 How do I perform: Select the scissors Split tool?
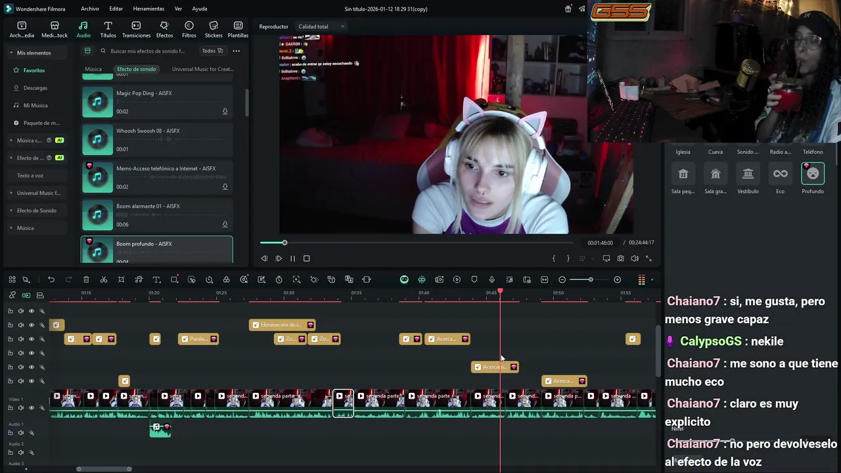104,280
